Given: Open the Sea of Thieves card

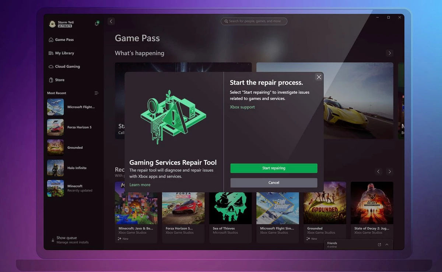Looking at the screenshot, I should click(231, 212).
